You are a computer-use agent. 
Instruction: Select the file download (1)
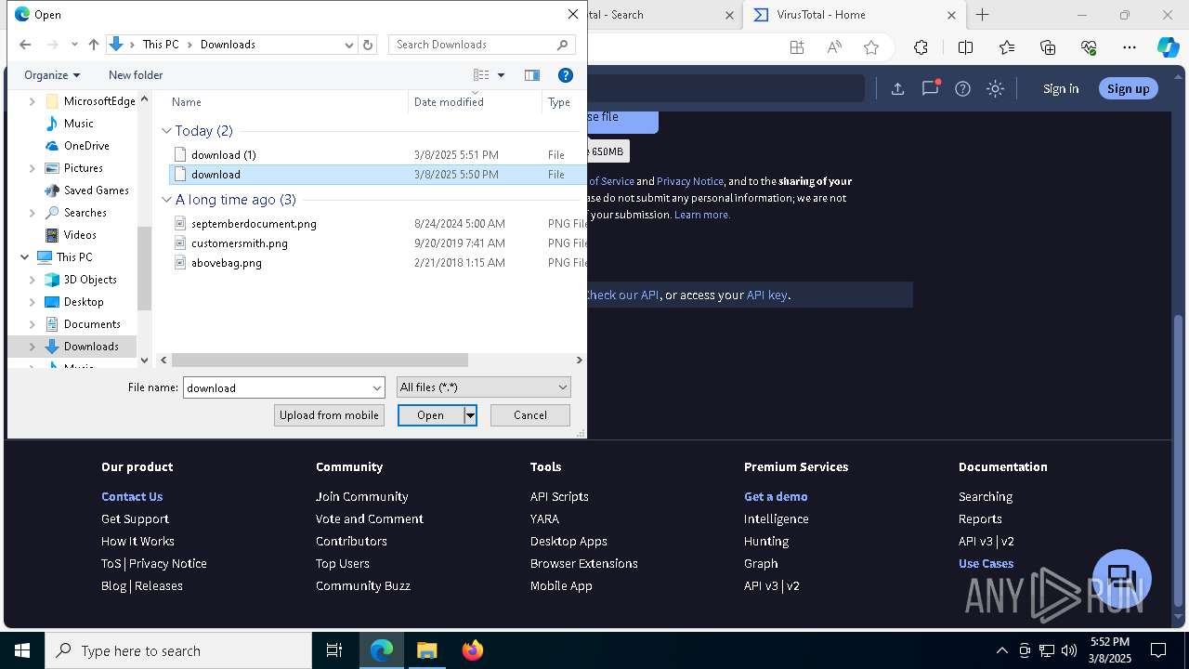[x=224, y=155]
